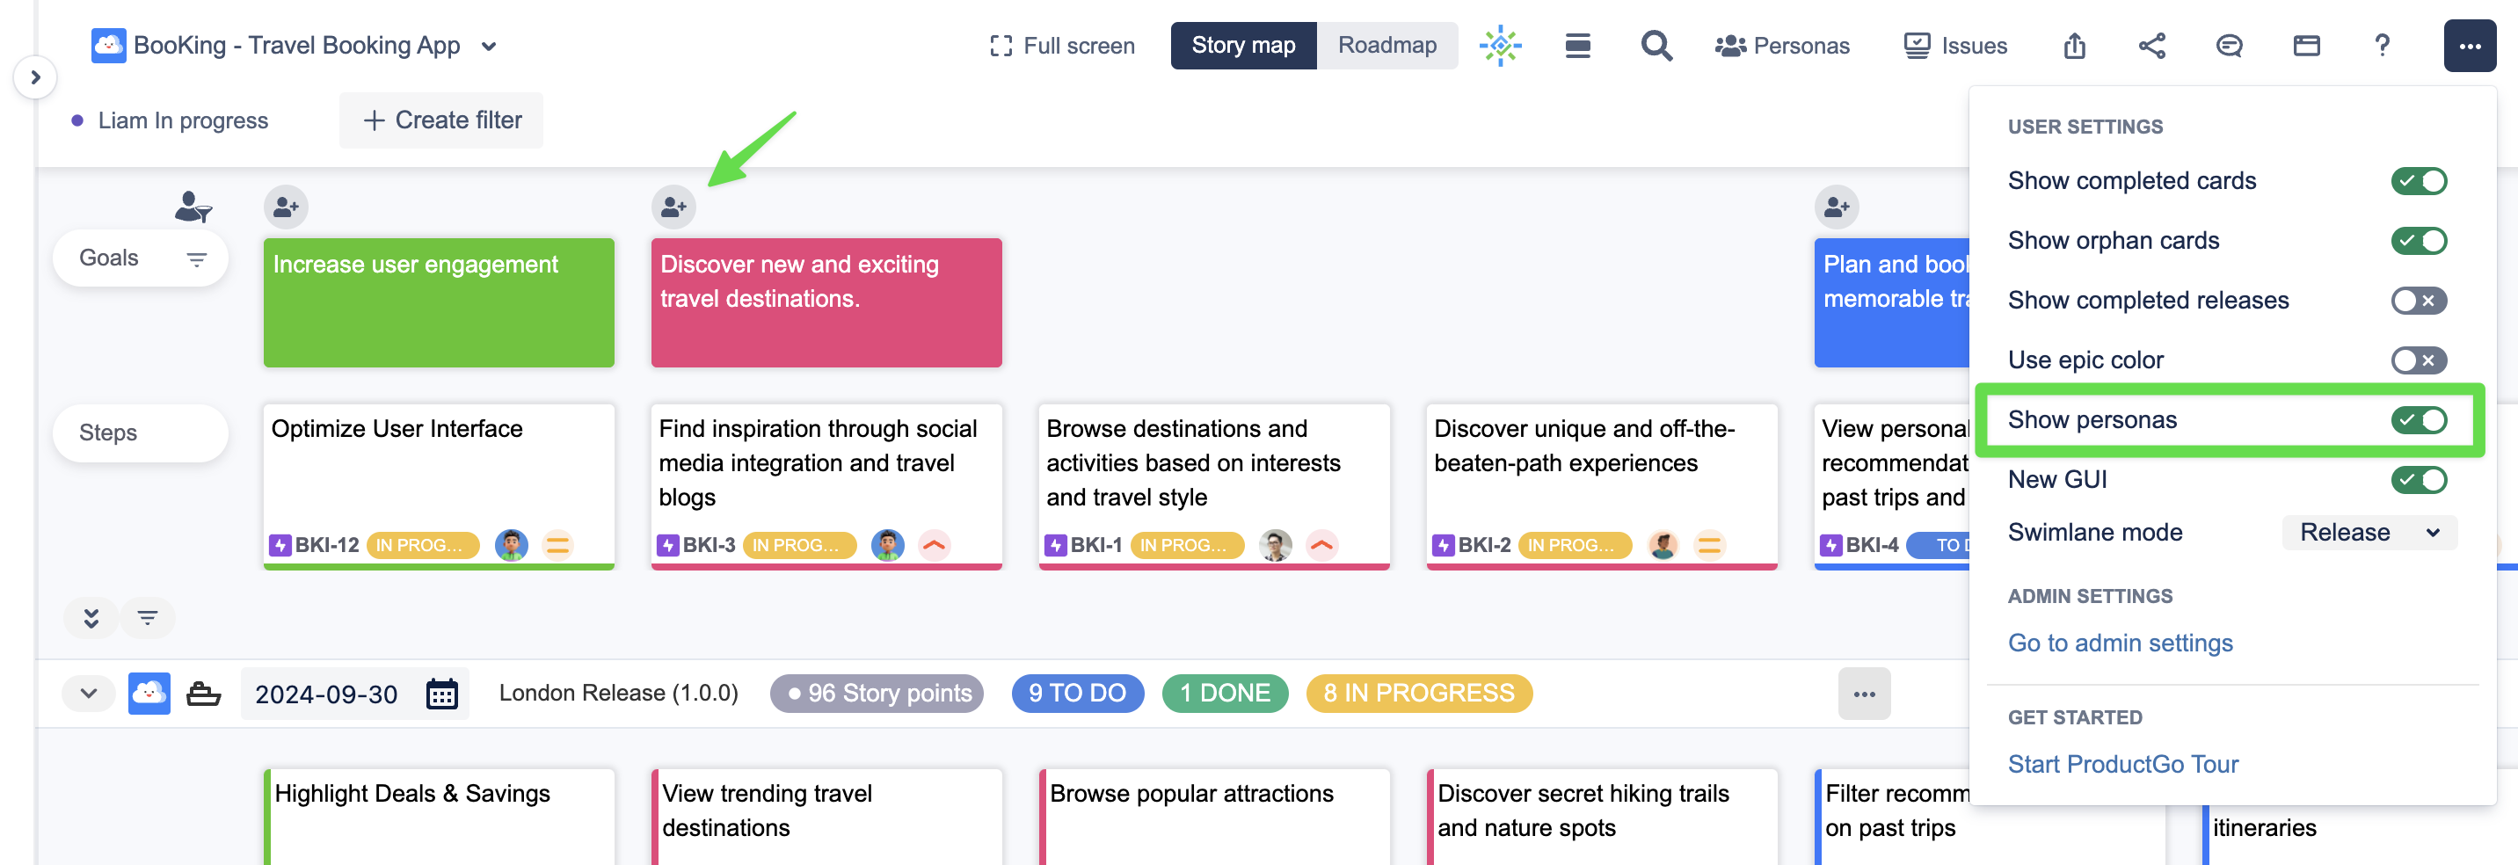Click the 2024-09-30 release date field

click(x=326, y=694)
